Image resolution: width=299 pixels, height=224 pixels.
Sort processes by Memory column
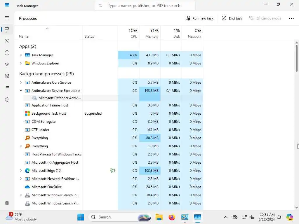(x=150, y=33)
